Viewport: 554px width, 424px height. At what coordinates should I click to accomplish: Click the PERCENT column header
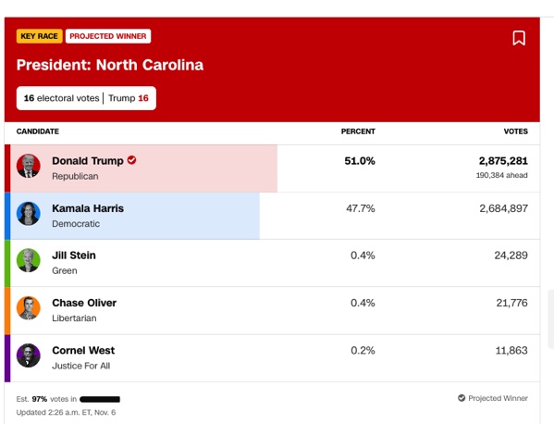point(358,131)
